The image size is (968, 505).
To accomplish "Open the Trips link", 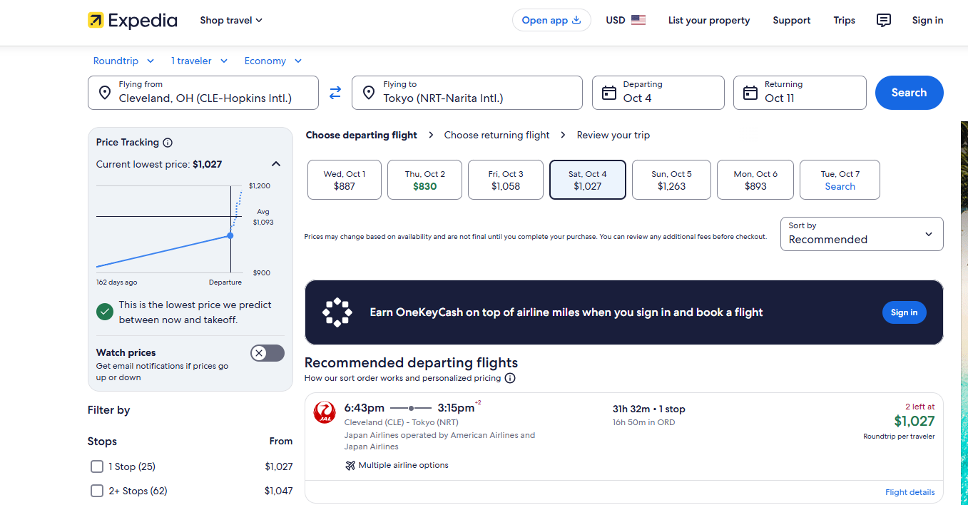I will pyautogui.click(x=845, y=20).
